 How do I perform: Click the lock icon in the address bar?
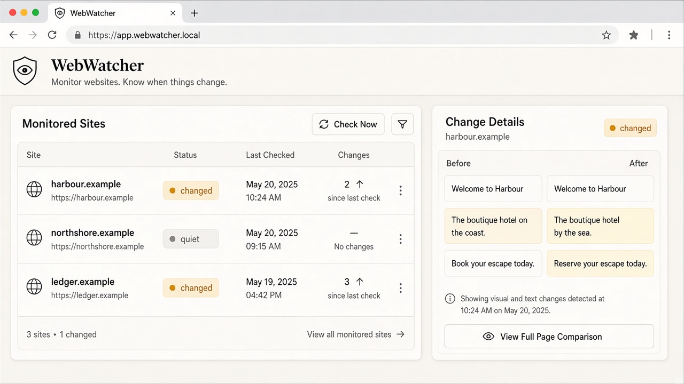pyautogui.click(x=78, y=35)
